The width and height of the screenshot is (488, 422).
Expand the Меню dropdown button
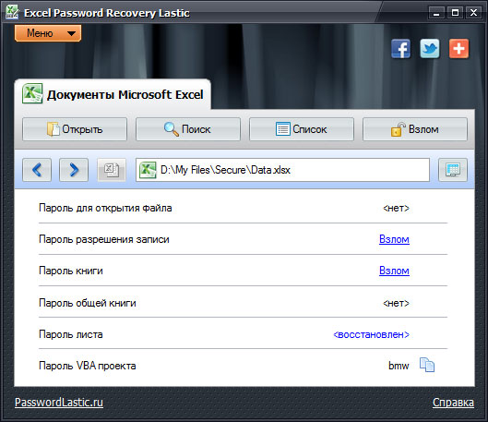click(48, 33)
